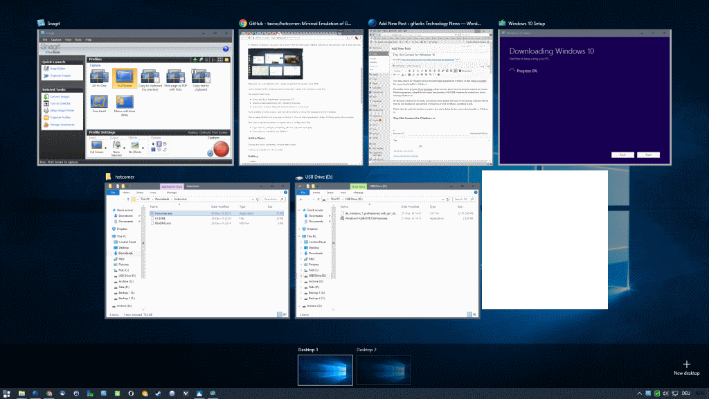709x399 pixels.
Task: Click Snagit's red Capture button
Action: (x=221, y=149)
